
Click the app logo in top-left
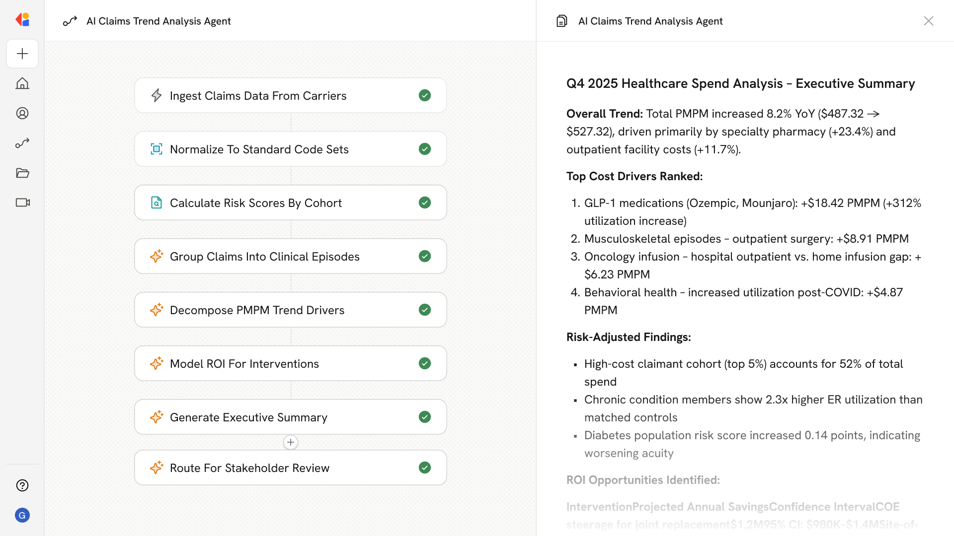[x=22, y=20]
